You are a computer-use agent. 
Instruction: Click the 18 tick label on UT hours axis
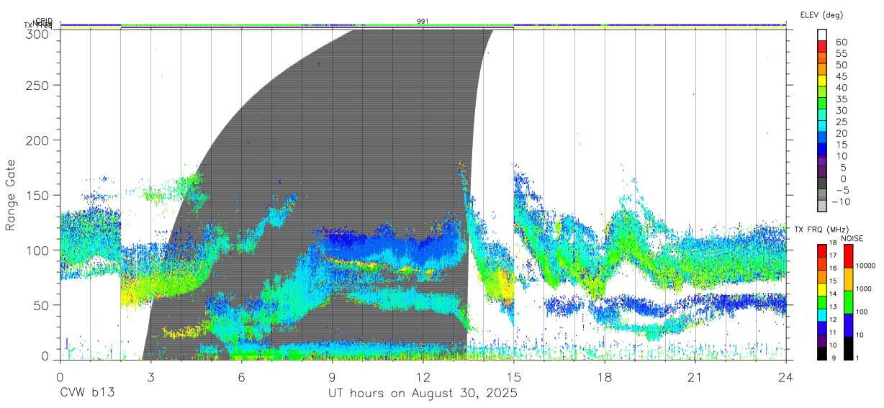(604, 376)
